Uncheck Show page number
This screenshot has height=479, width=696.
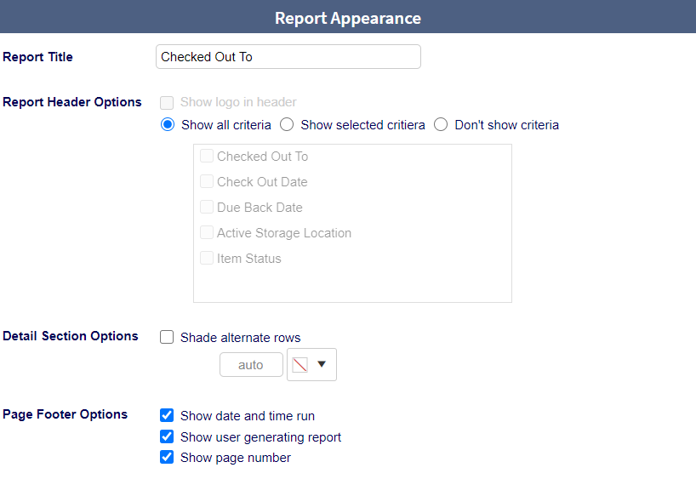click(167, 457)
